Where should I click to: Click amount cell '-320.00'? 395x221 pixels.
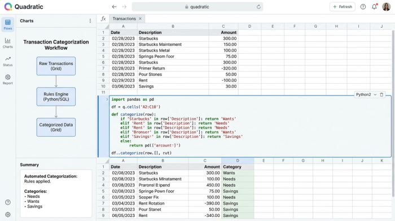[x=223, y=68]
